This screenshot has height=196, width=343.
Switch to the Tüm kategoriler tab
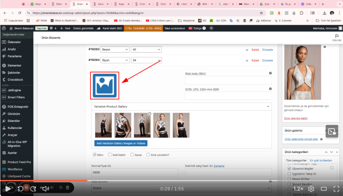(296, 160)
